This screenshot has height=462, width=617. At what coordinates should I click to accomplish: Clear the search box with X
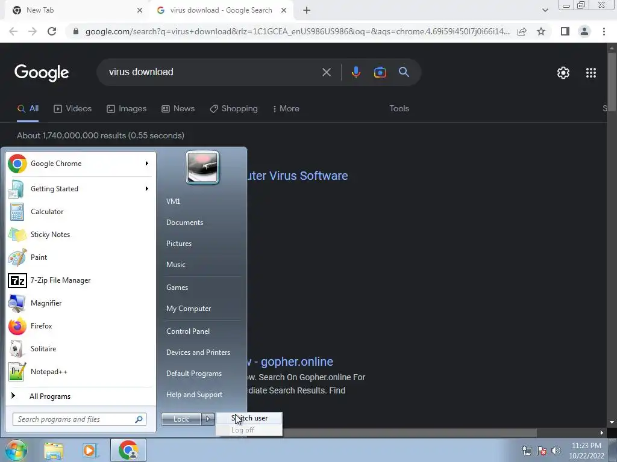tap(327, 72)
